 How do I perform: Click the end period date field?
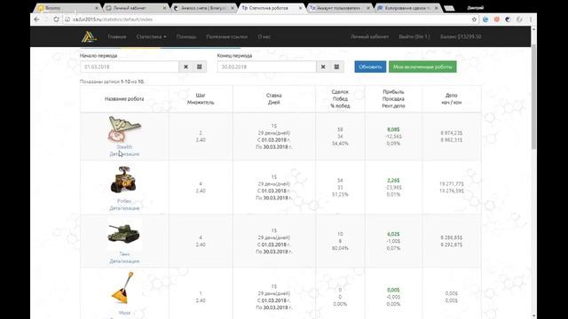click(x=266, y=67)
